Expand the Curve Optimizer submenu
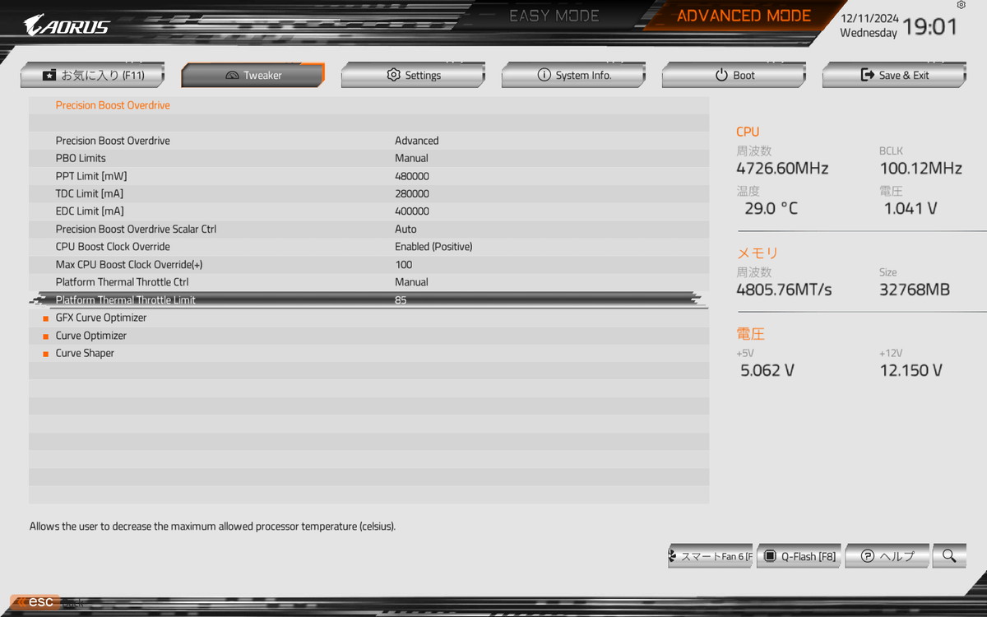The width and height of the screenshot is (987, 617). pyautogui.click(x=91, y=336)
